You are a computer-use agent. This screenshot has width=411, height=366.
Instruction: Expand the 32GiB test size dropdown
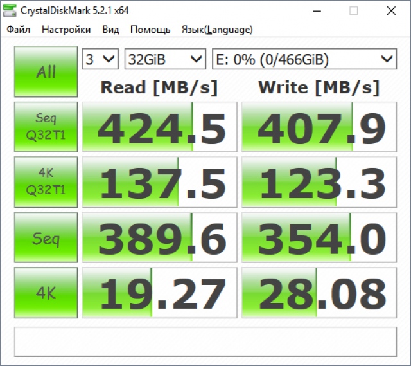[165, 60]
